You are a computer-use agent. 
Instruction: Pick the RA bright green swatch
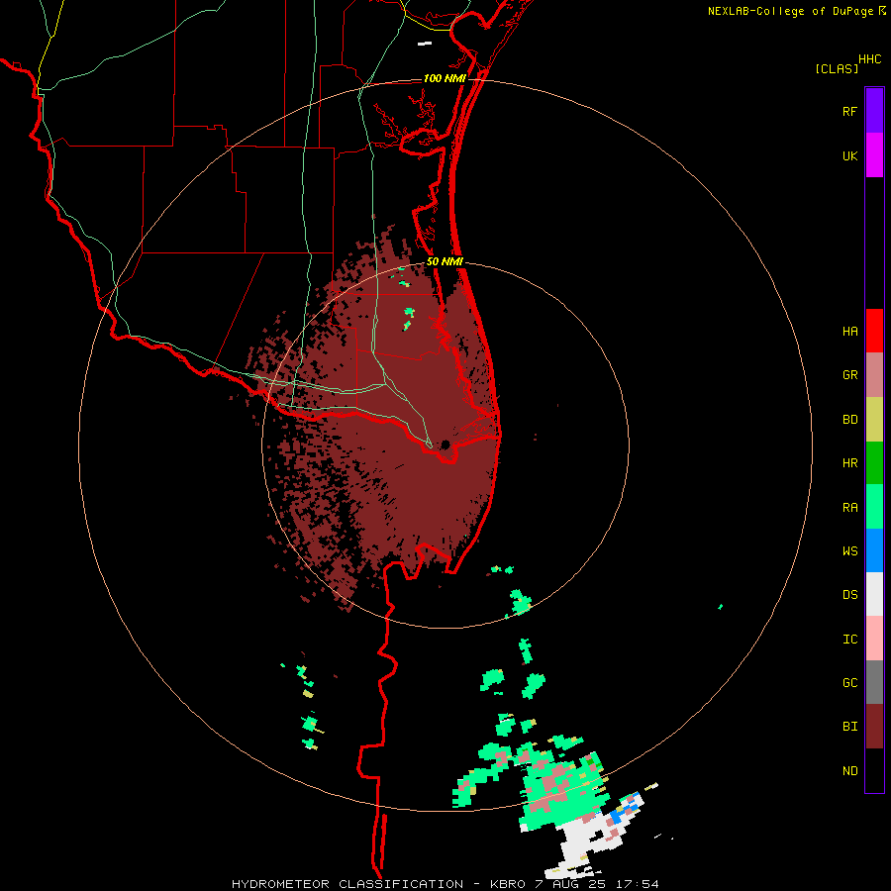tap(874, 507)
